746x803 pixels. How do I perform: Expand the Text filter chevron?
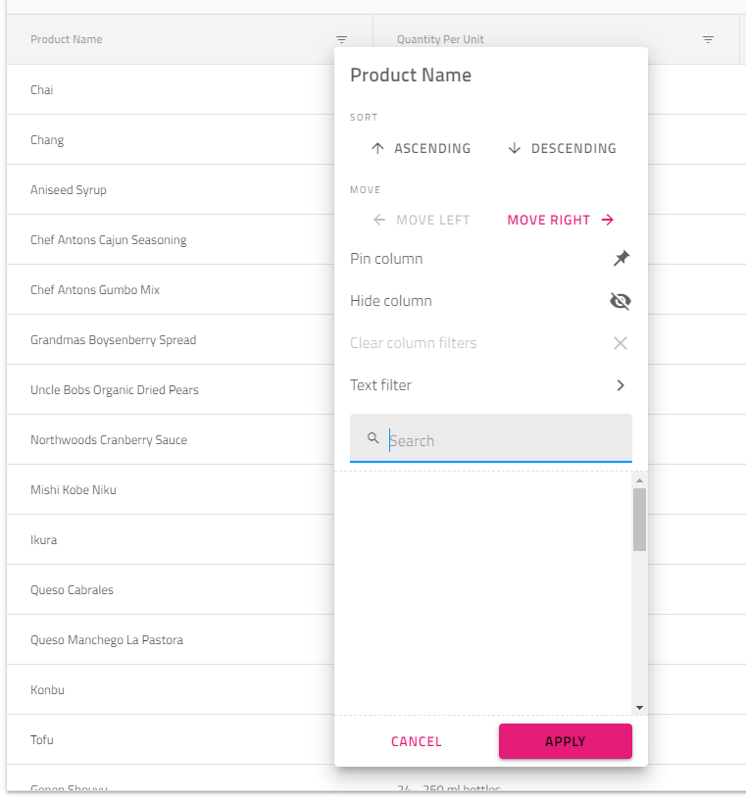coord(621,385)
